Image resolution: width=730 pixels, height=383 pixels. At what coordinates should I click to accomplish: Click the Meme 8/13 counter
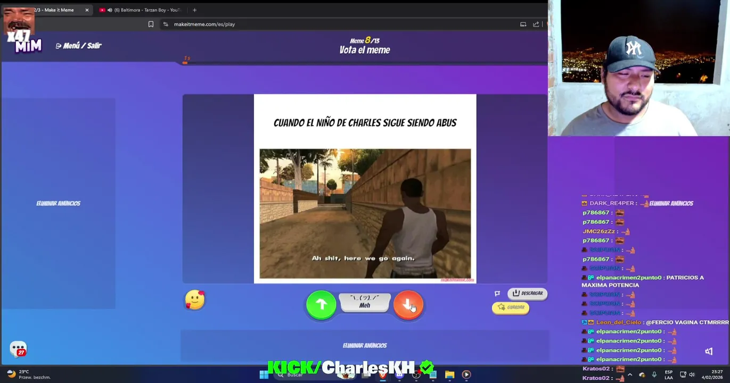pyautogui.click(x=365, y=40)
